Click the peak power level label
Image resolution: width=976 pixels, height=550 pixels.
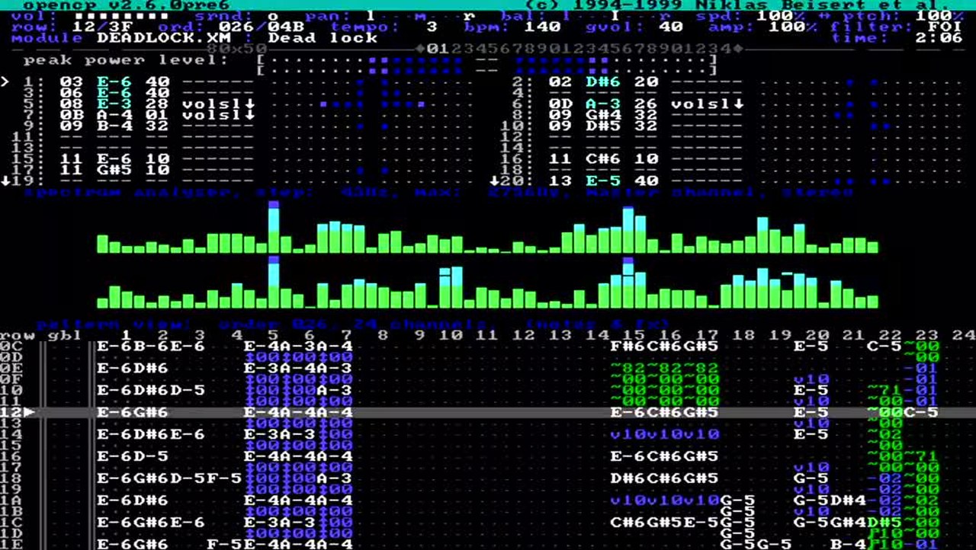coord(127,59)
